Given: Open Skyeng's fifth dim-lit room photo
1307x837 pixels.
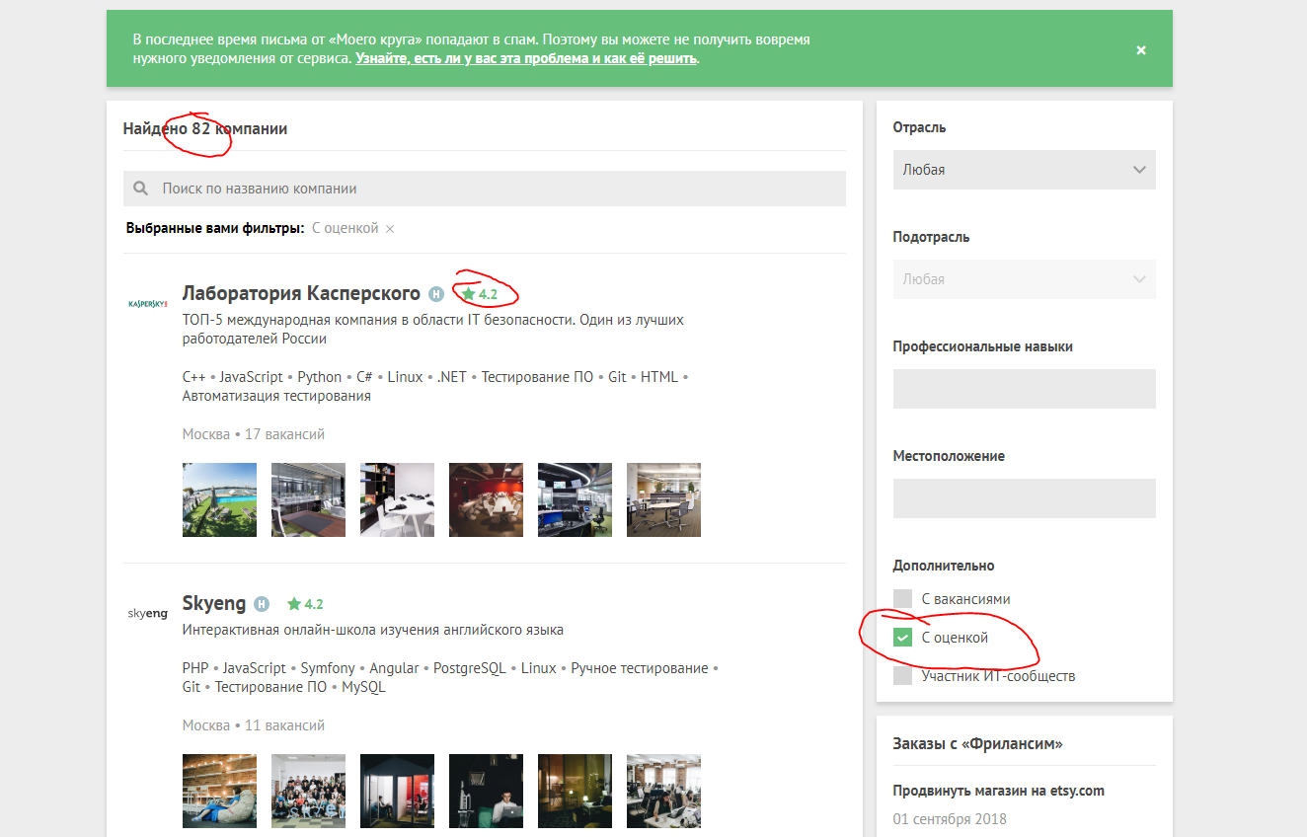Looking at the screenshot, I should pos(575,791).
